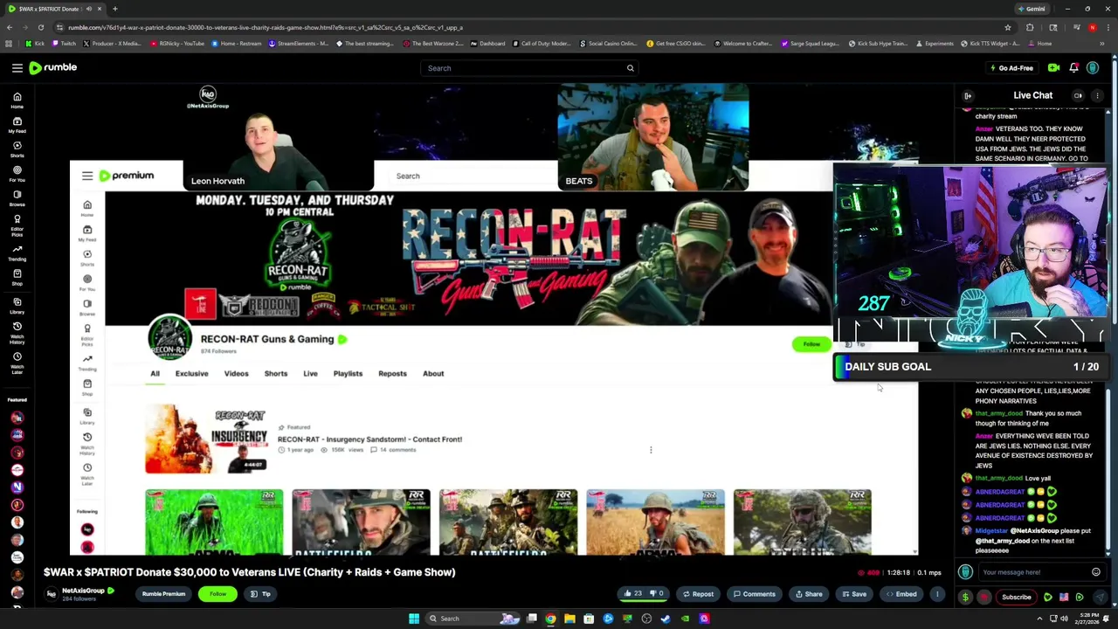Viewport: 1118px width, 629px height.
Task: Mute the tab via its speaker icon
Action: click(89, 9)
